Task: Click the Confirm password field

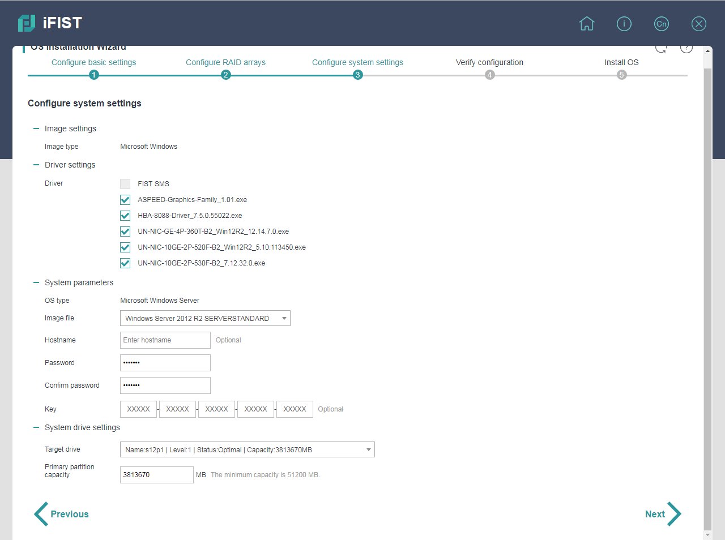Action: (x=165, y=385)
